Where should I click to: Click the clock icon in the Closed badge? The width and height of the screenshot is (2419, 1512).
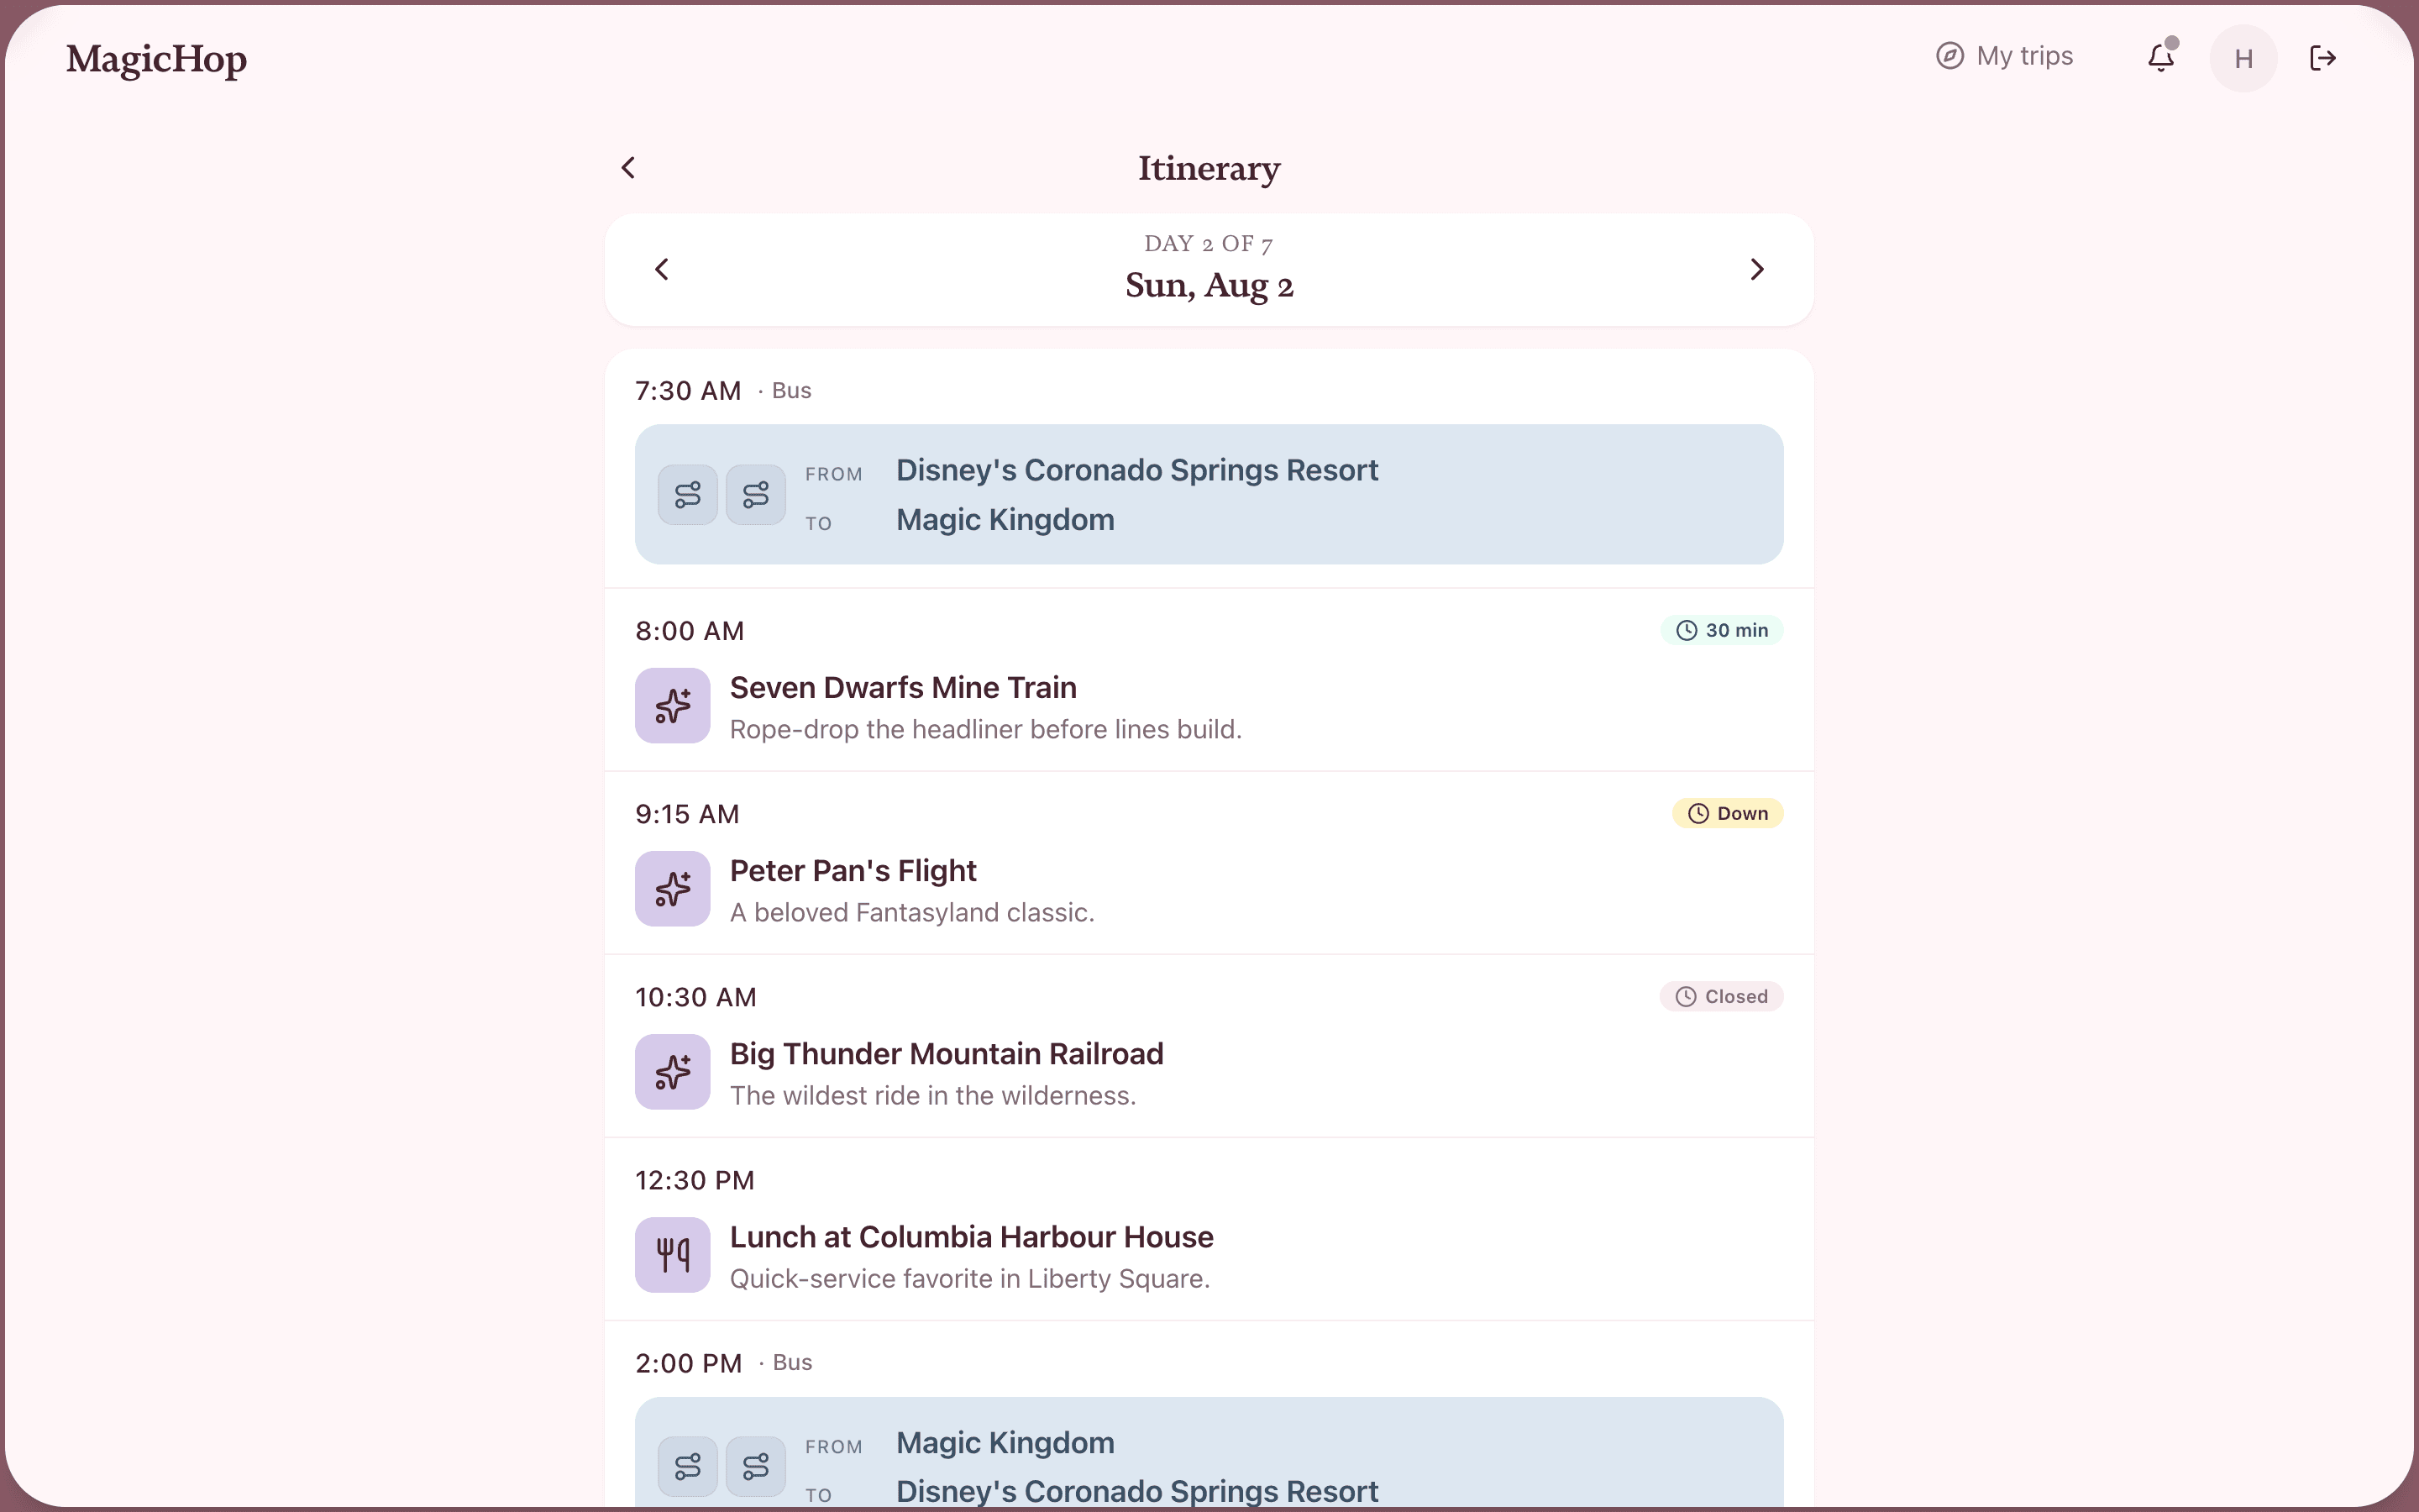1687,996
